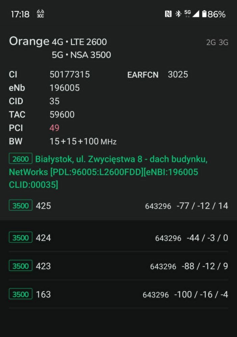Tap the CI value 50177315
The height and width of the screenshot is (337, 237).
[x=70, y=74]
